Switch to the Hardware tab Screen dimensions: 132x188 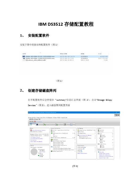67,125
